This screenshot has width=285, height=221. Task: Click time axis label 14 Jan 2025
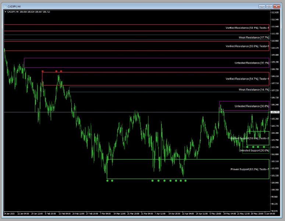(x=9, y=214)
